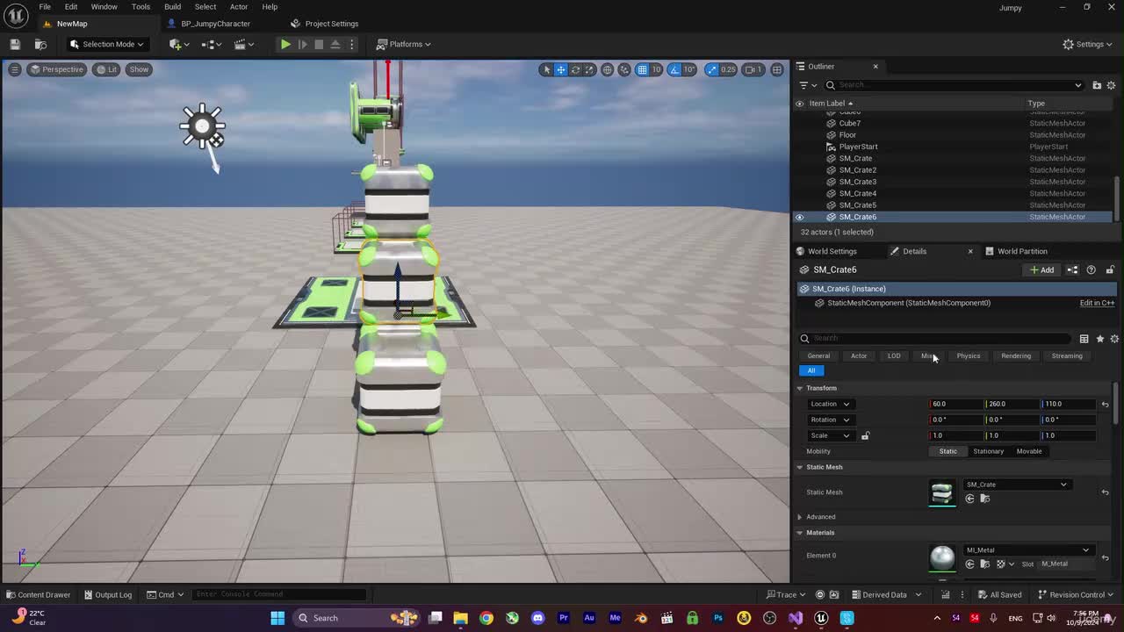Screen dimensions: 1124x632
Task: Open the Perspective view mode dropdown
Action: tap(56, 69)
